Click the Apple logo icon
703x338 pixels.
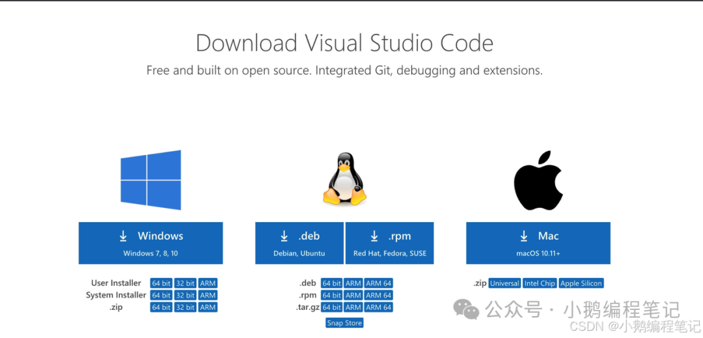[538, 180]
